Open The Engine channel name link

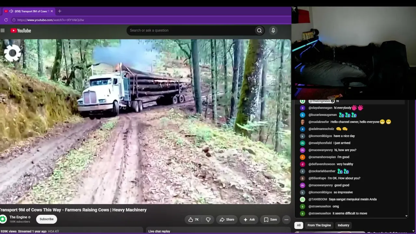18,217
